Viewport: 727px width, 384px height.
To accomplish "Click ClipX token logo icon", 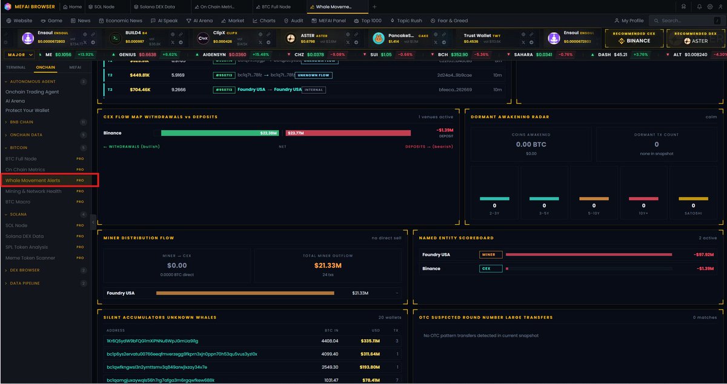I will tap(204, 38).
